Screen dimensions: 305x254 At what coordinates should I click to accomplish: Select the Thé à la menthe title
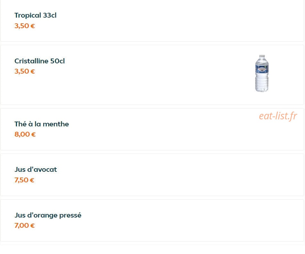coord(42,124)
